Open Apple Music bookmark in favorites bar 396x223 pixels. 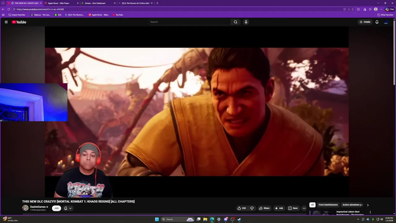99,15
